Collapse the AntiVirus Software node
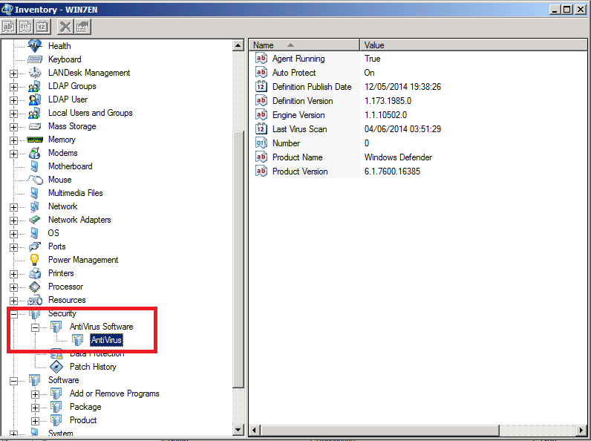This screenshot has width=591, height=441. pos(35,327)
